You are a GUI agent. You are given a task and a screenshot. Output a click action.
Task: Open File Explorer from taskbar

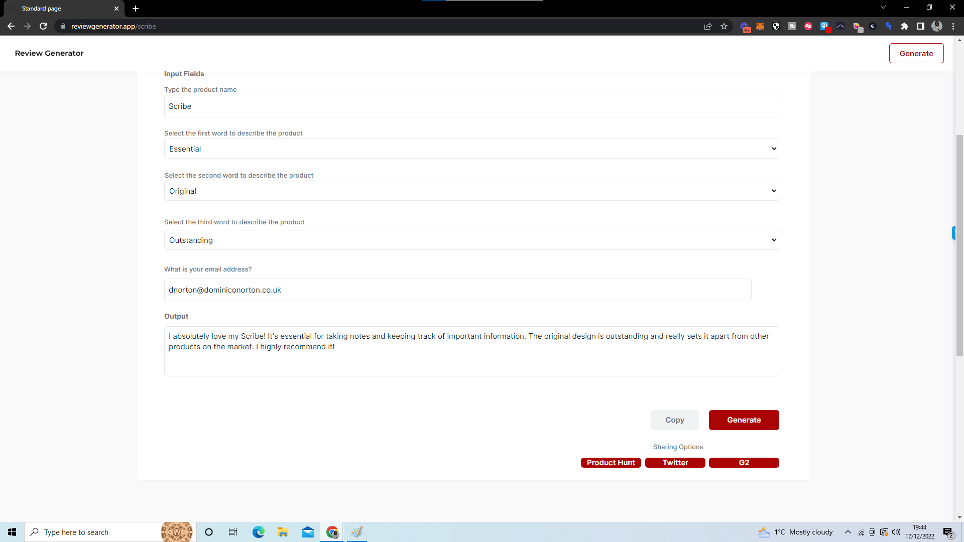[283, 532]
